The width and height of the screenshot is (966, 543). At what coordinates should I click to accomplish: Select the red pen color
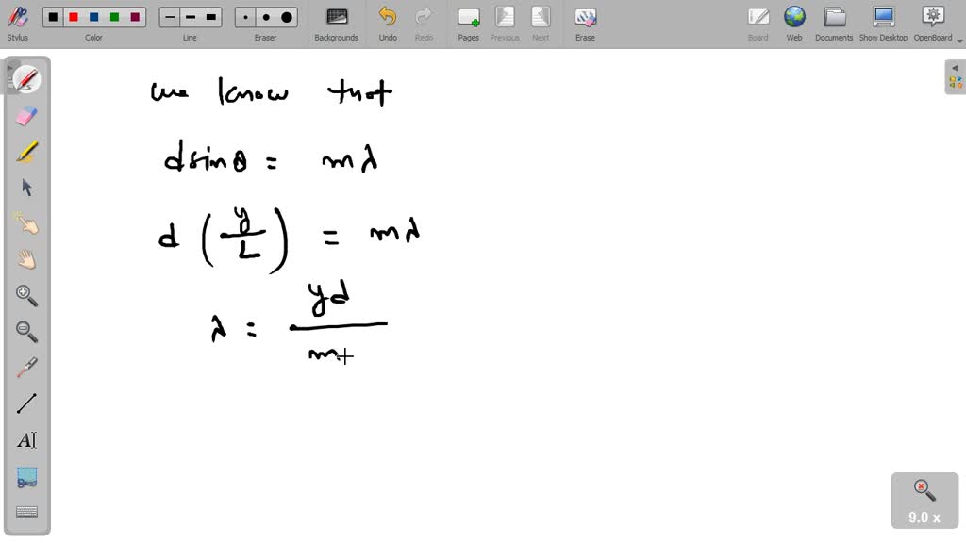(x=74, y=17)
